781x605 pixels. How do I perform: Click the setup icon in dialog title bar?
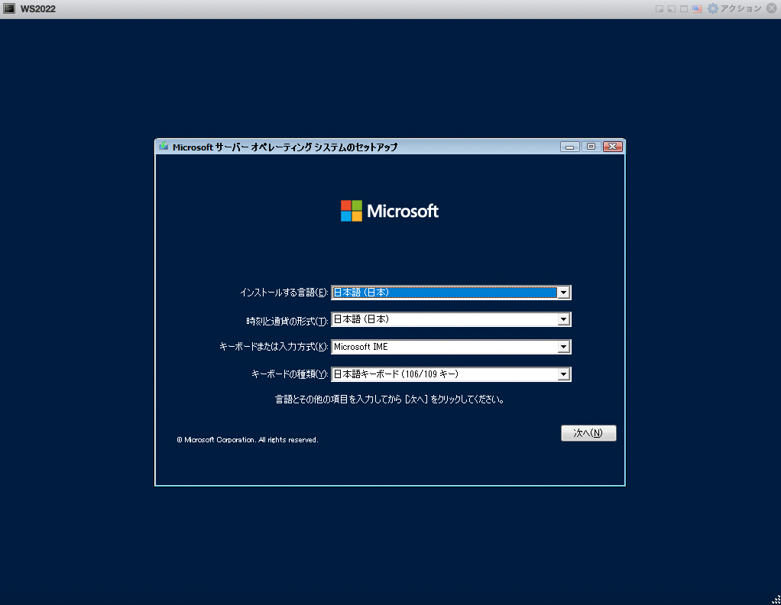coord(164,147)
